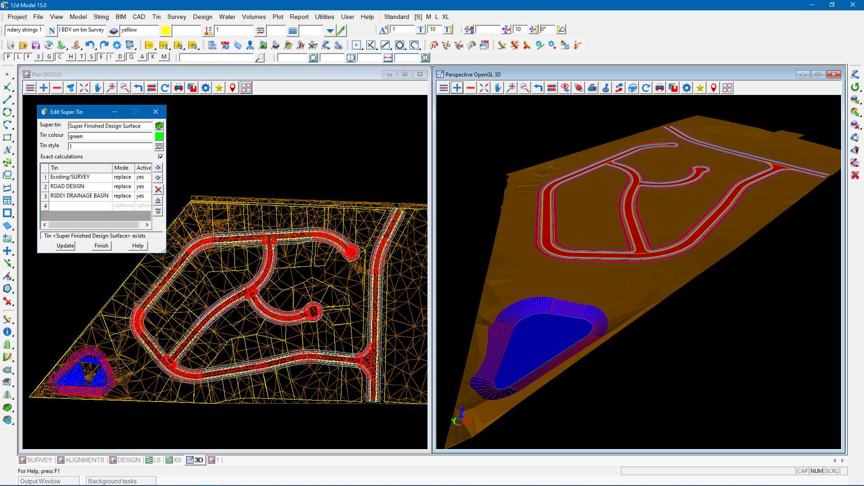Image resolution: width=864 pixels, height=486 pixels.
Task: Click the yellow star favourites icon in Perspective toolbar
Action: pyautogui.click(x=700, y=88)
